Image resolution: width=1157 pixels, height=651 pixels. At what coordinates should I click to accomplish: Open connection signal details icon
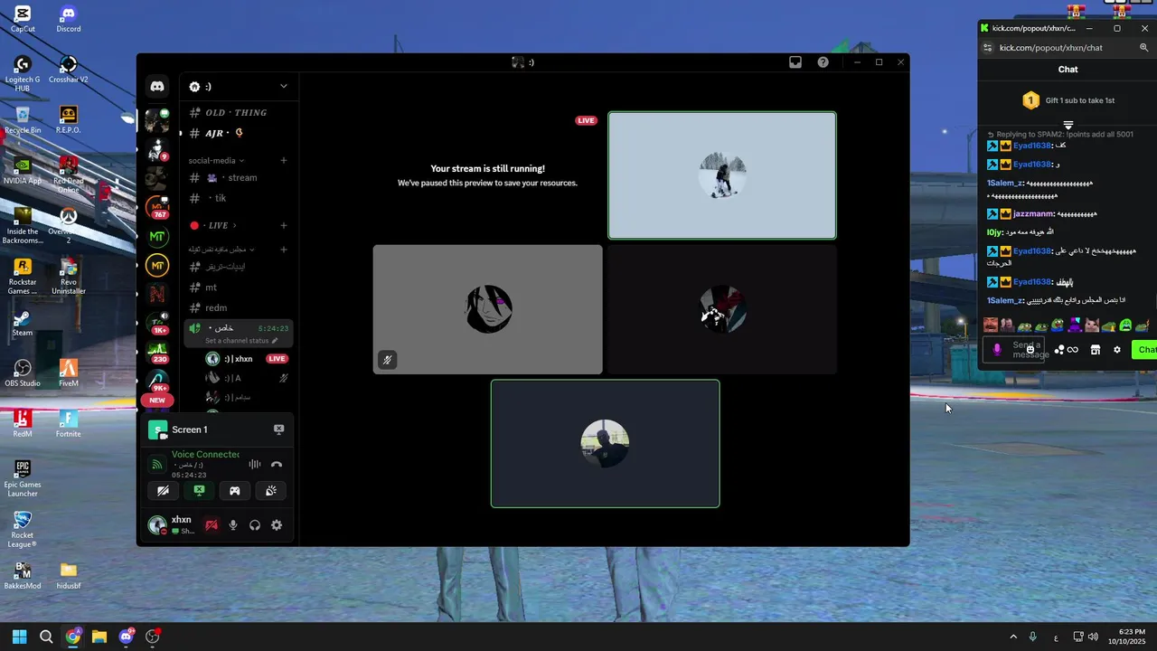[157, 465]
